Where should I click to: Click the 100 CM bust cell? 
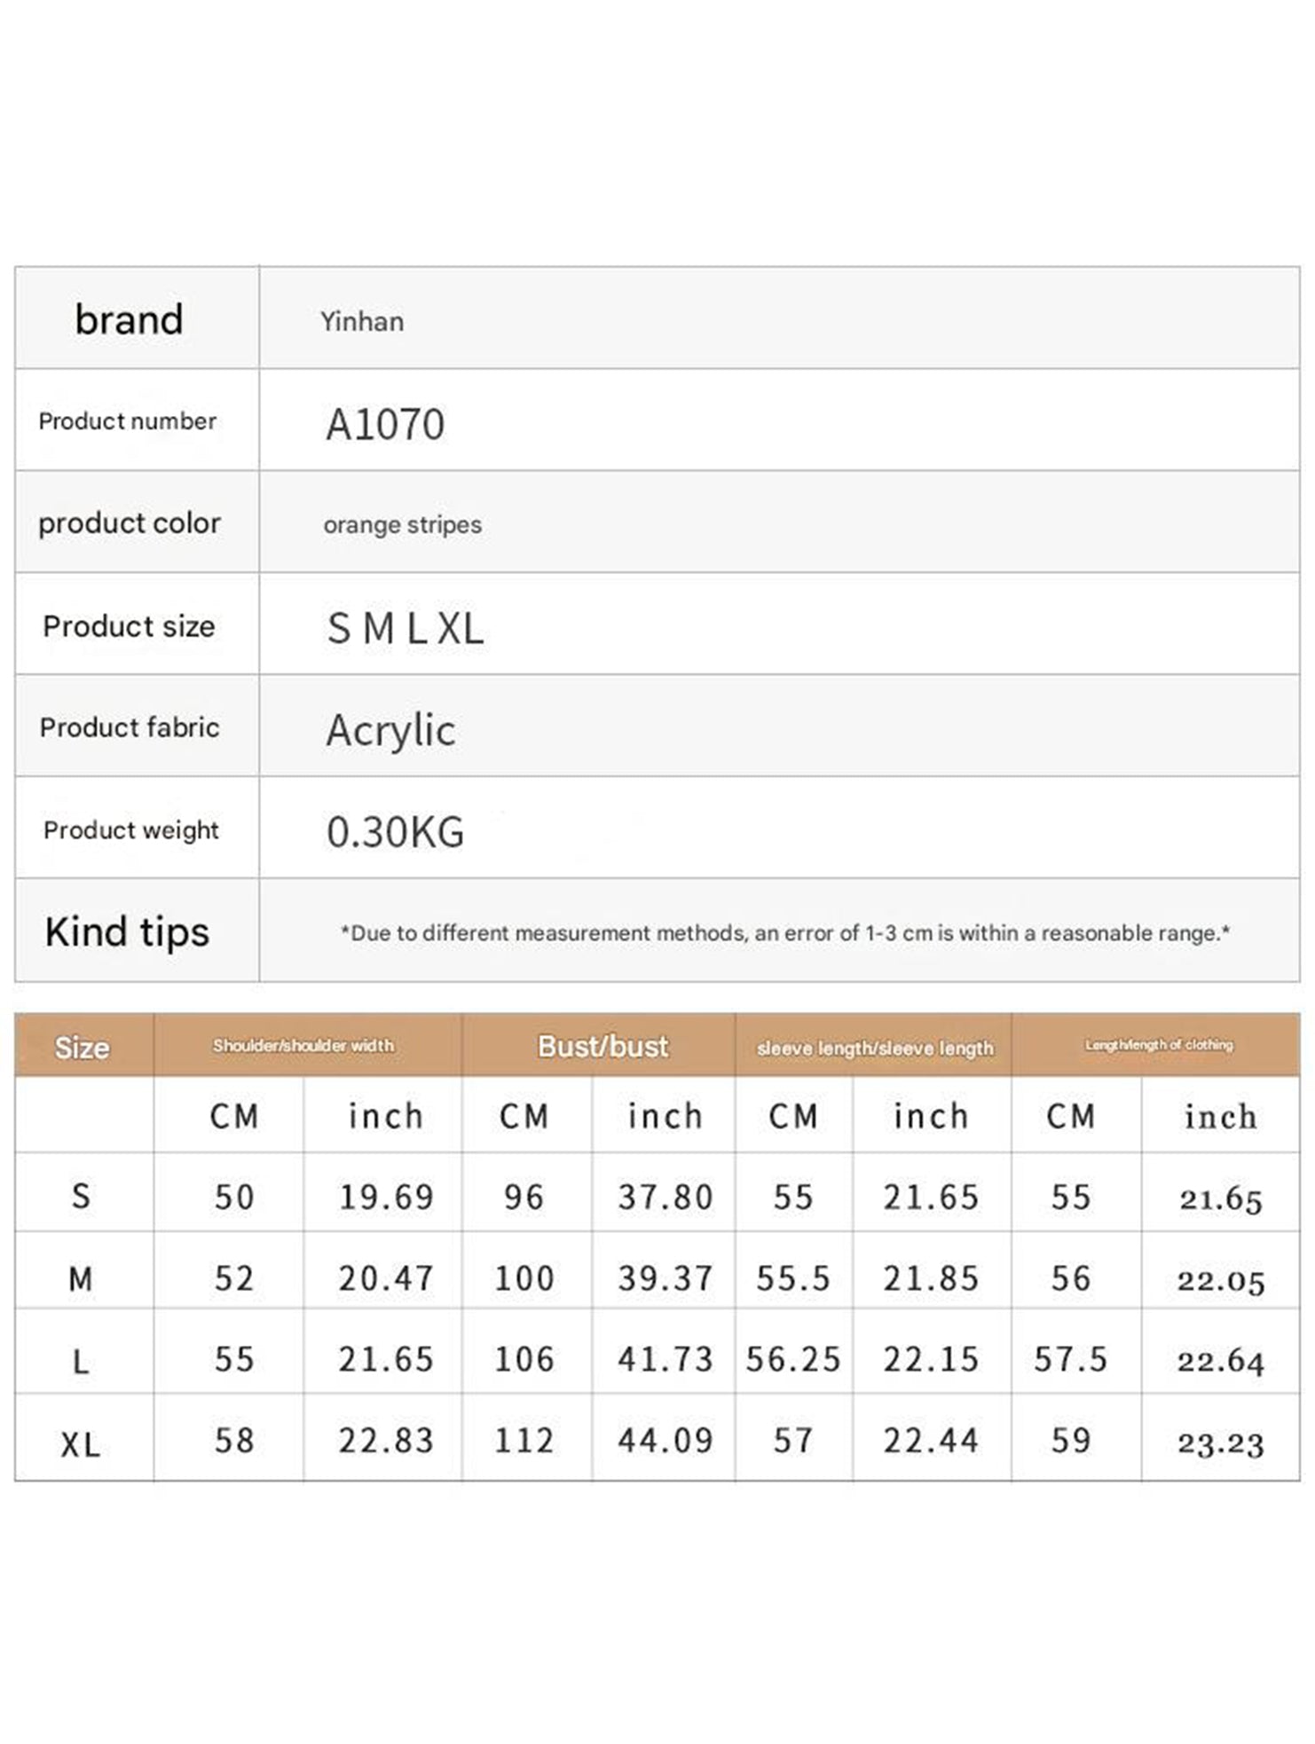click(x=524, y=1278)
